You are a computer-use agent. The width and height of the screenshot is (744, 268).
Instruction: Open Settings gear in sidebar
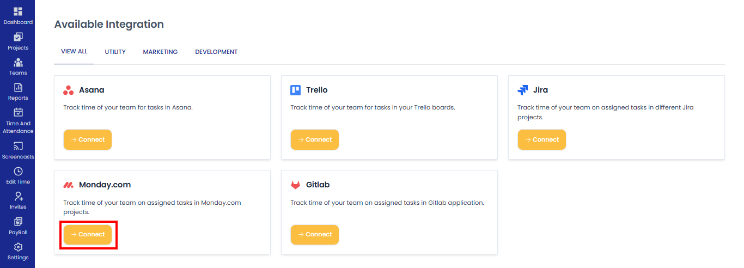click(18, 247)
